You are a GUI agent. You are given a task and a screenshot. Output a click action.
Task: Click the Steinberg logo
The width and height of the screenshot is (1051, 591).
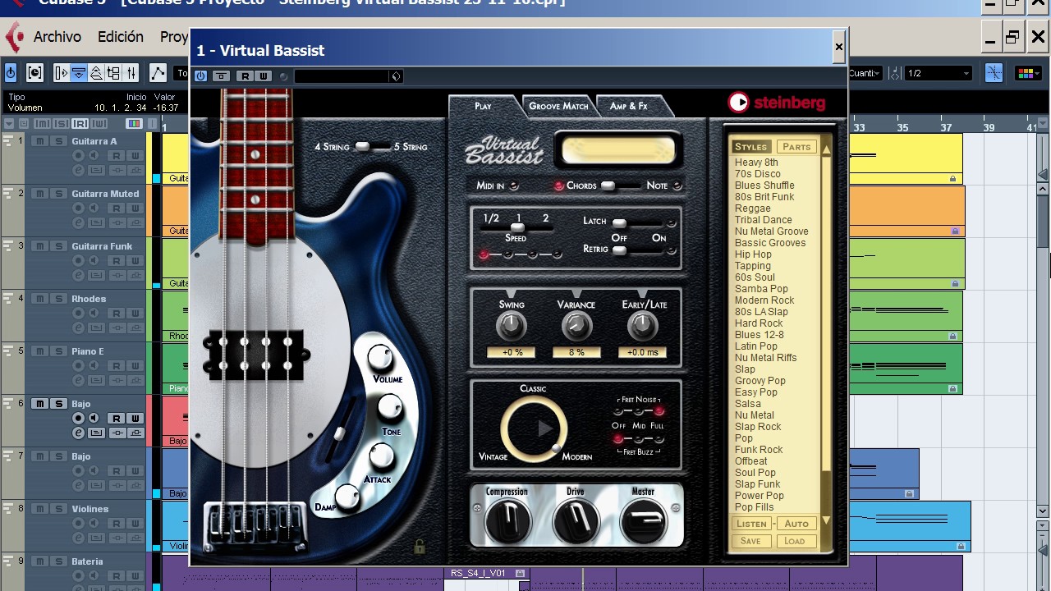click(x=776, y=102)
